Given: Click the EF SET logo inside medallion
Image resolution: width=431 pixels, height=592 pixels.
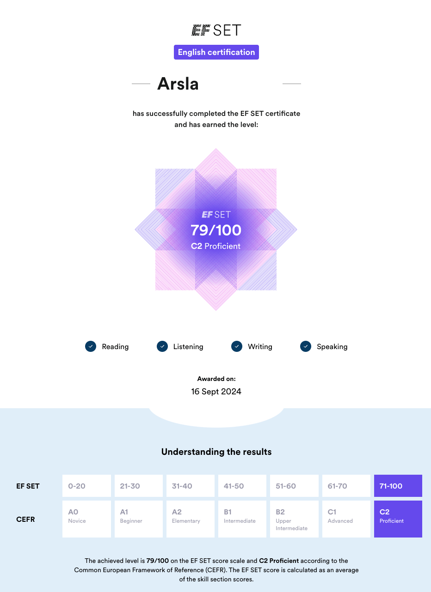Looking at the screenshot, I should tap(216, 215).
